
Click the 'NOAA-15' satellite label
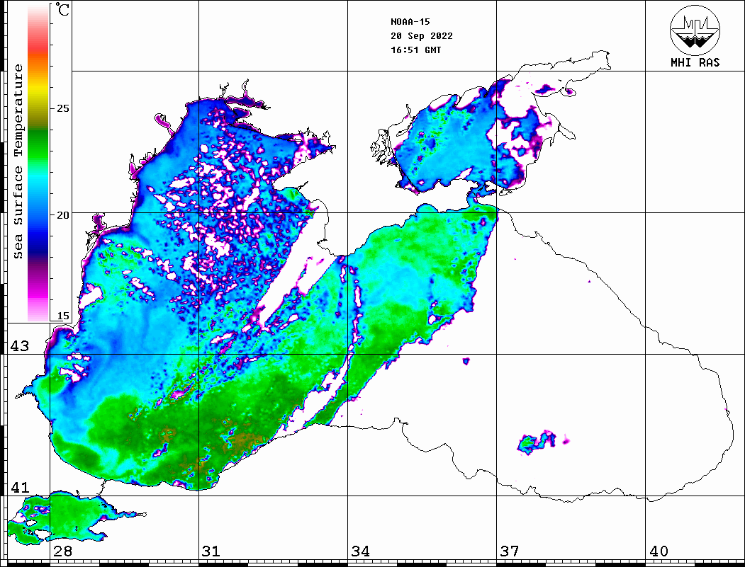410,22
